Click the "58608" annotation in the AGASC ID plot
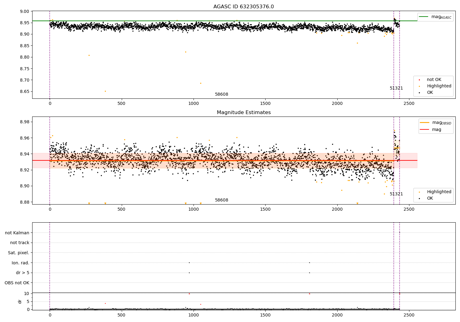Viewport: 460px width, 322px height. click(x=221, y=94)
